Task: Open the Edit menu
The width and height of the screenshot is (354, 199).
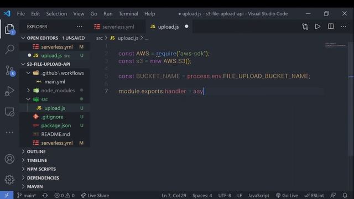Action: click(35, 14)
